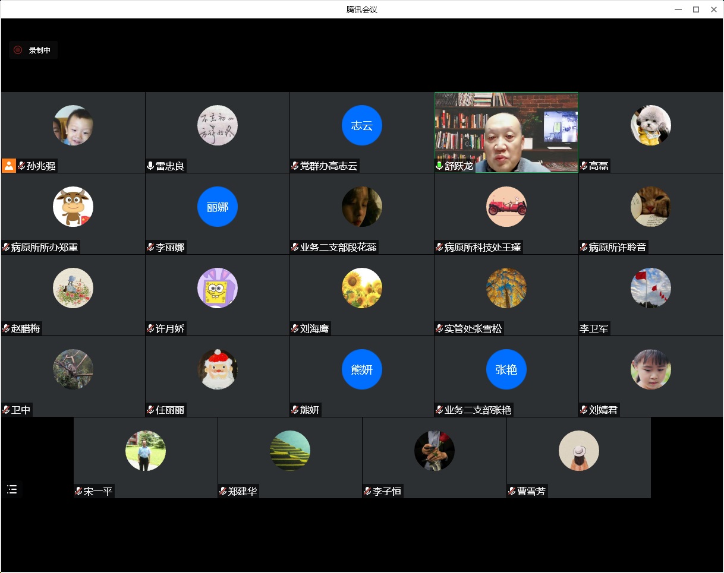724x573 pixels.
Task: Select 高磊's white puppy avatar
Action: coord(651,125)
